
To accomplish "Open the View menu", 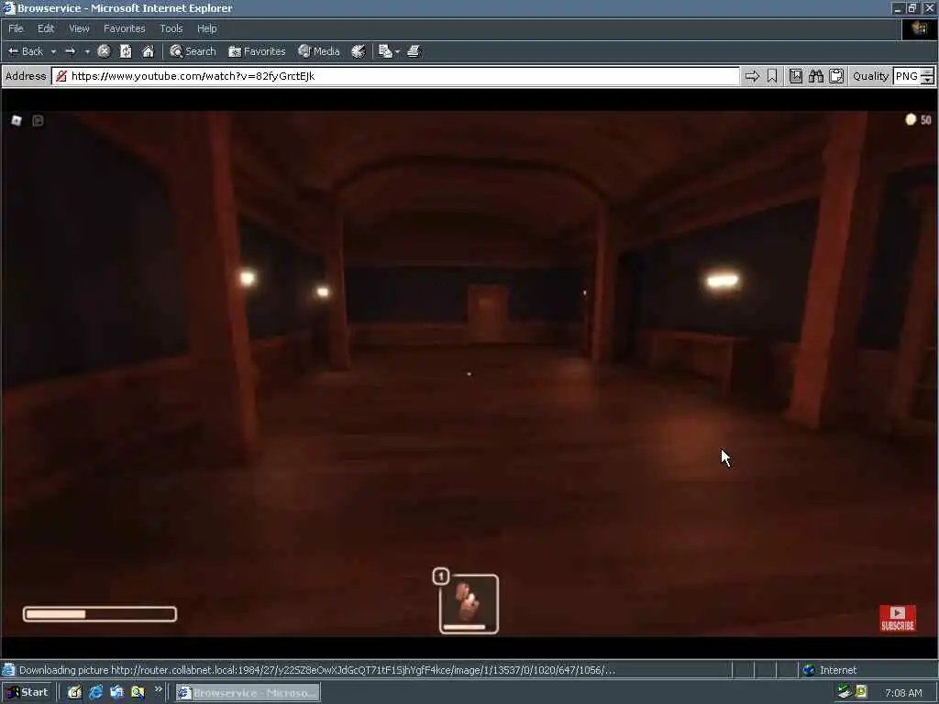I will coord(79,28).
